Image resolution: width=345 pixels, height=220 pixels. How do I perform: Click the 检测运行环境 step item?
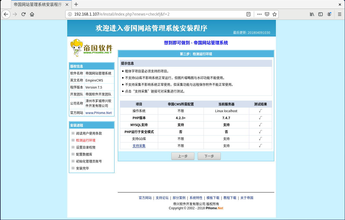point(86,140)
